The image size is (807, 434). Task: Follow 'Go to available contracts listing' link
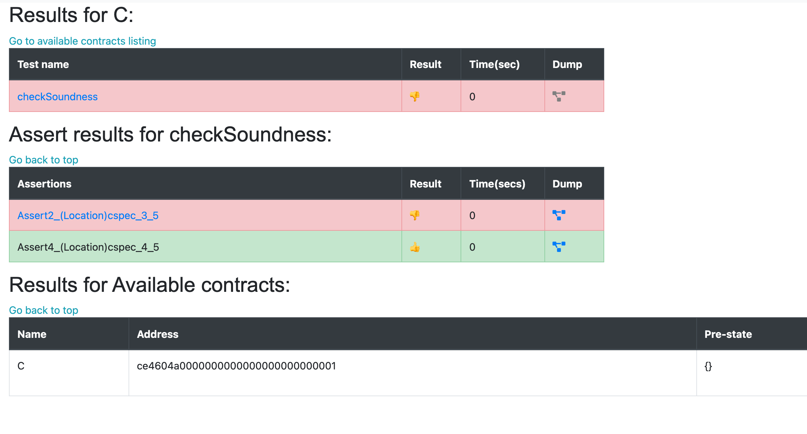click(x=82, y=41)
